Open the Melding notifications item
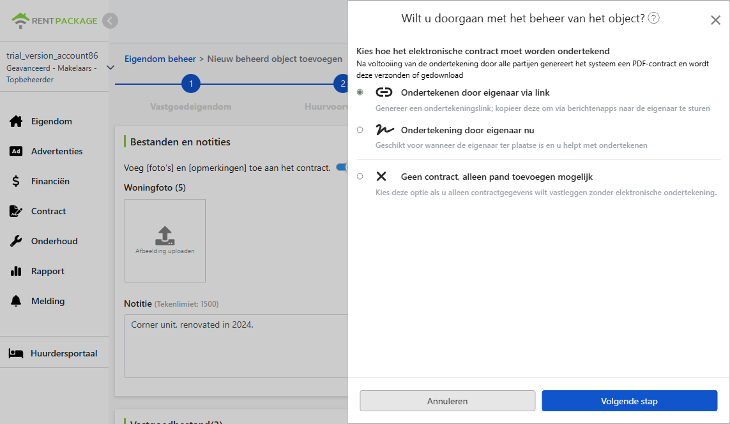Image resolution: width=730 pixels, height=424 pixels. [48, 301]
